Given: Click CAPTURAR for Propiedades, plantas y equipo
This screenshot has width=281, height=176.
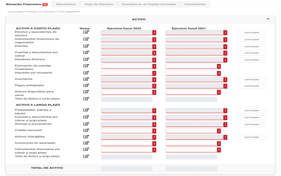Looking at the screenshot, I should click(x=252, y=111).
